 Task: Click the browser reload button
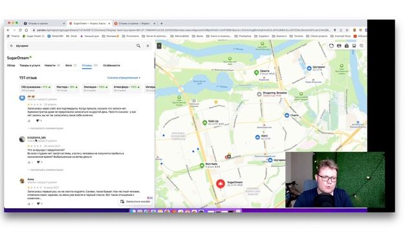pos(20,30)
